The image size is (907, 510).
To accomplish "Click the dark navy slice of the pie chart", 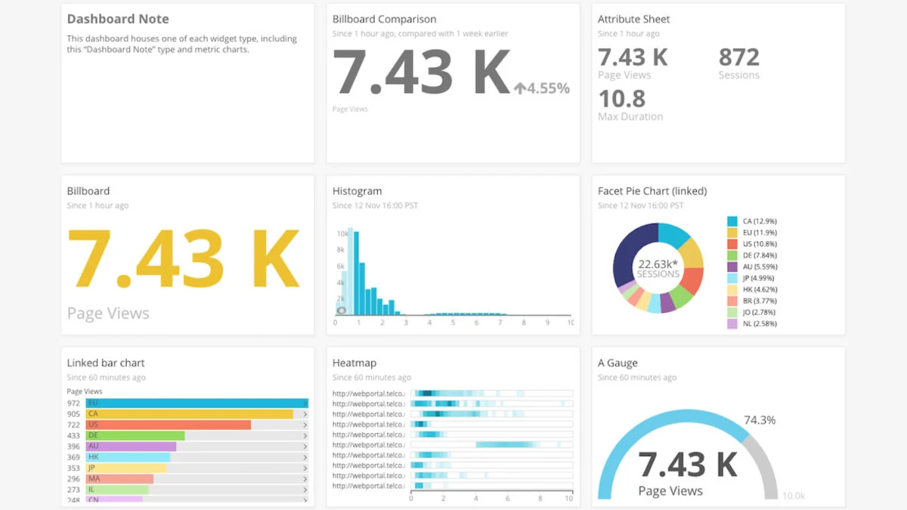I will point(627,255).
